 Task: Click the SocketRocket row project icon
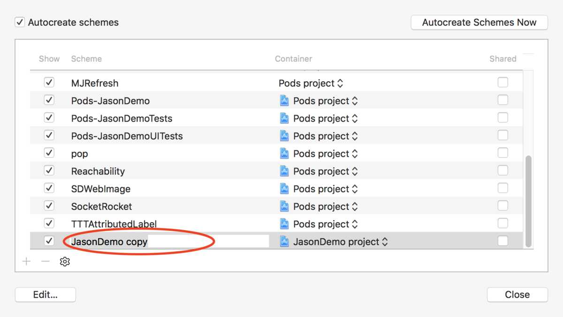click(x=284, y=206)
